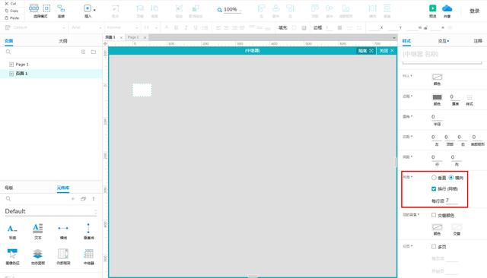The height and width of the screenshot is (278, 487).
Task: Click the repeater name input field
Action: (x=442, y=55)
